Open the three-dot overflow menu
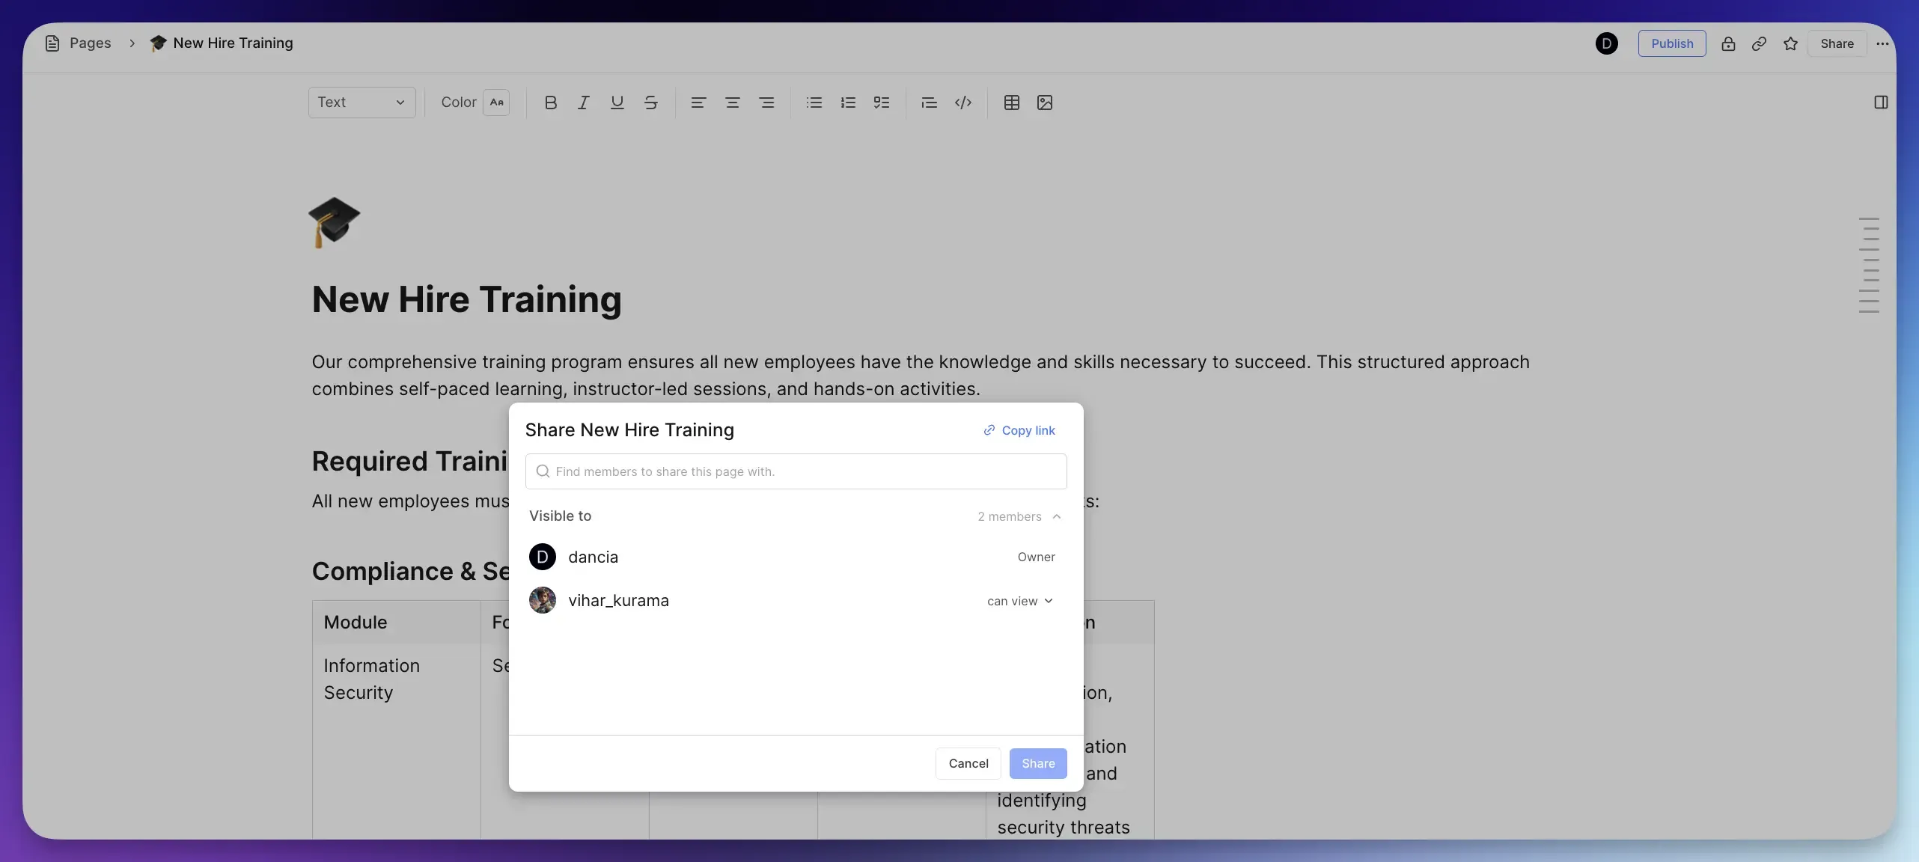The width and height of the screenshot is (1919, 862). point(1883,43)
